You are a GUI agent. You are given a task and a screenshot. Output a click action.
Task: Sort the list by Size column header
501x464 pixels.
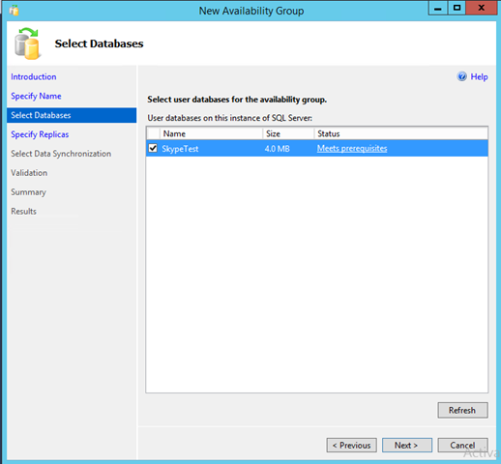point(288,133)
